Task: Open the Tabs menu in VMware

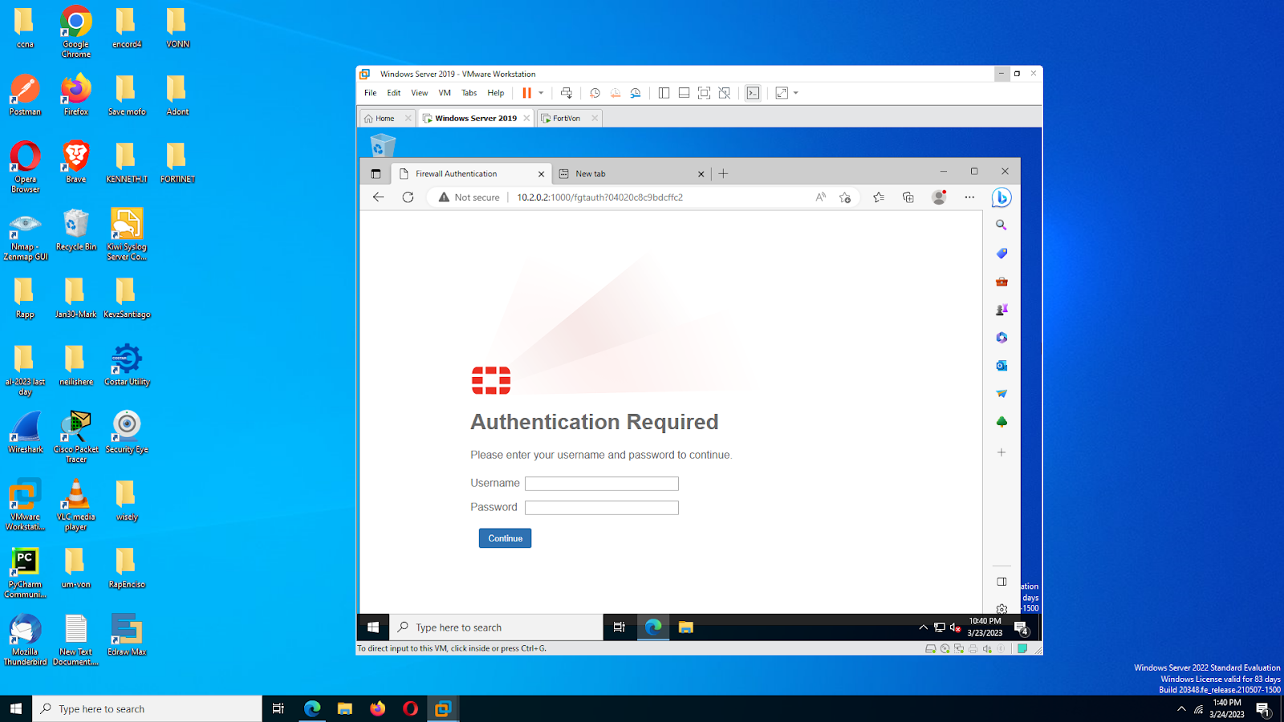Action: coord(469,93)
